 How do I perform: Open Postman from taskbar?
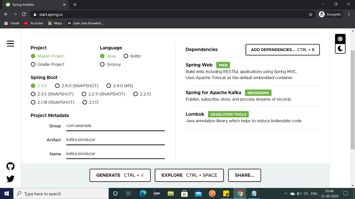(212, 194)
